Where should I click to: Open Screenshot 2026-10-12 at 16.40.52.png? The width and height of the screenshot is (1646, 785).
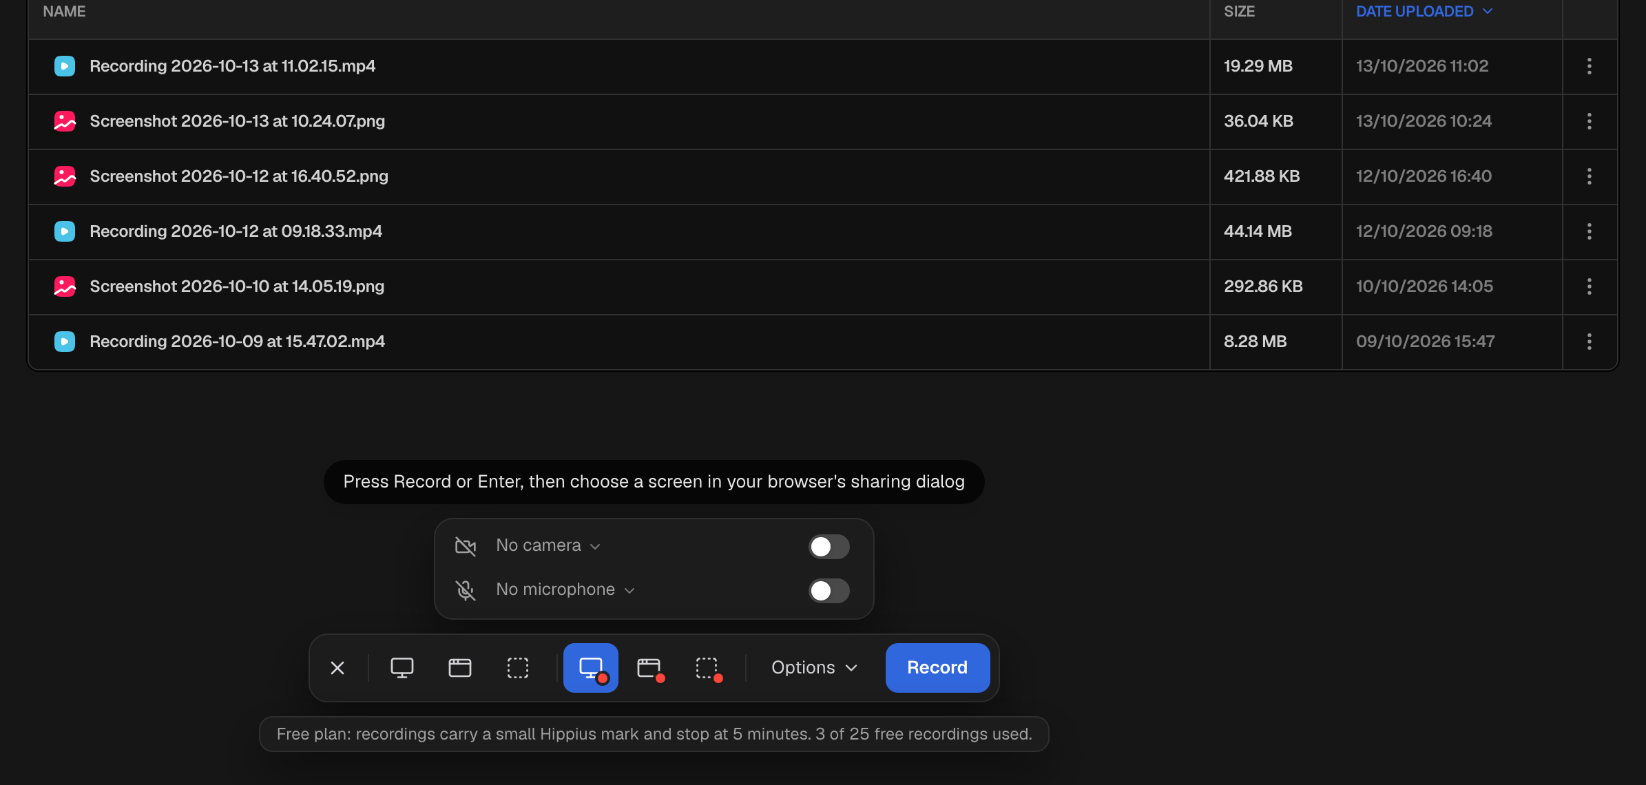(x=239, y=176)
